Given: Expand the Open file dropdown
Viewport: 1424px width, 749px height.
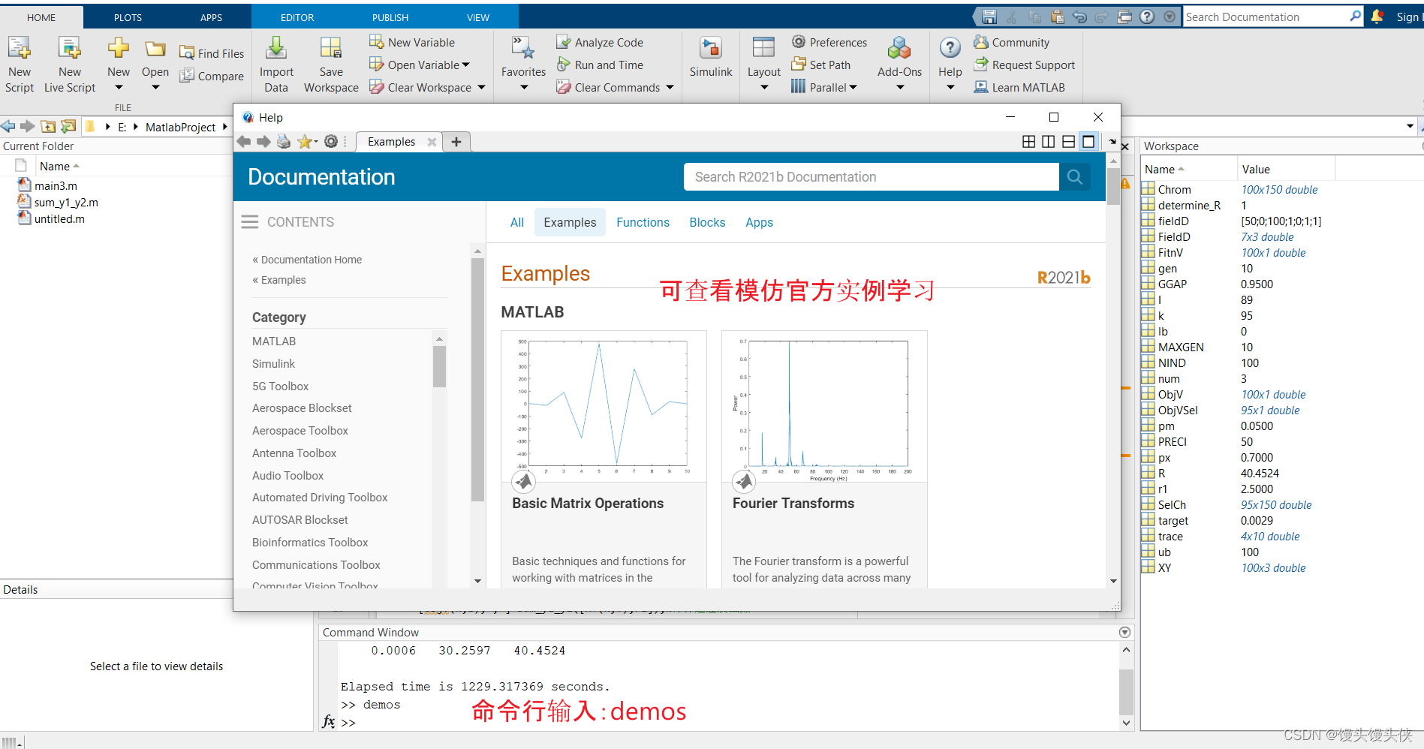Looking at the screenshot, I should click(155, 88).
